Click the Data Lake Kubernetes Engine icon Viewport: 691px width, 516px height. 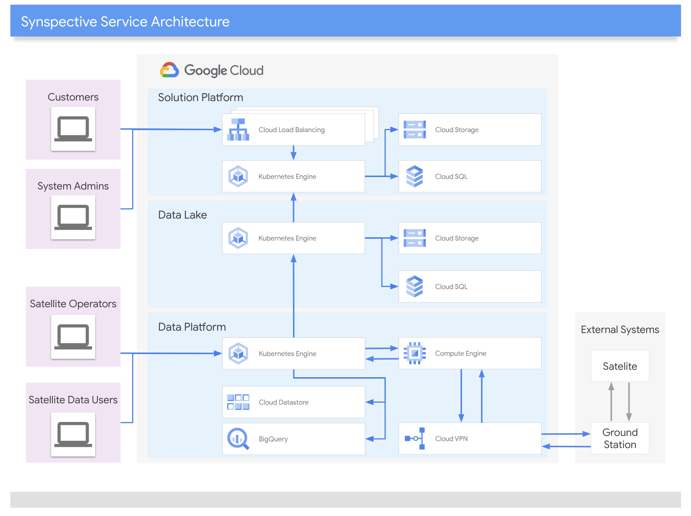(x=238, y=238)
